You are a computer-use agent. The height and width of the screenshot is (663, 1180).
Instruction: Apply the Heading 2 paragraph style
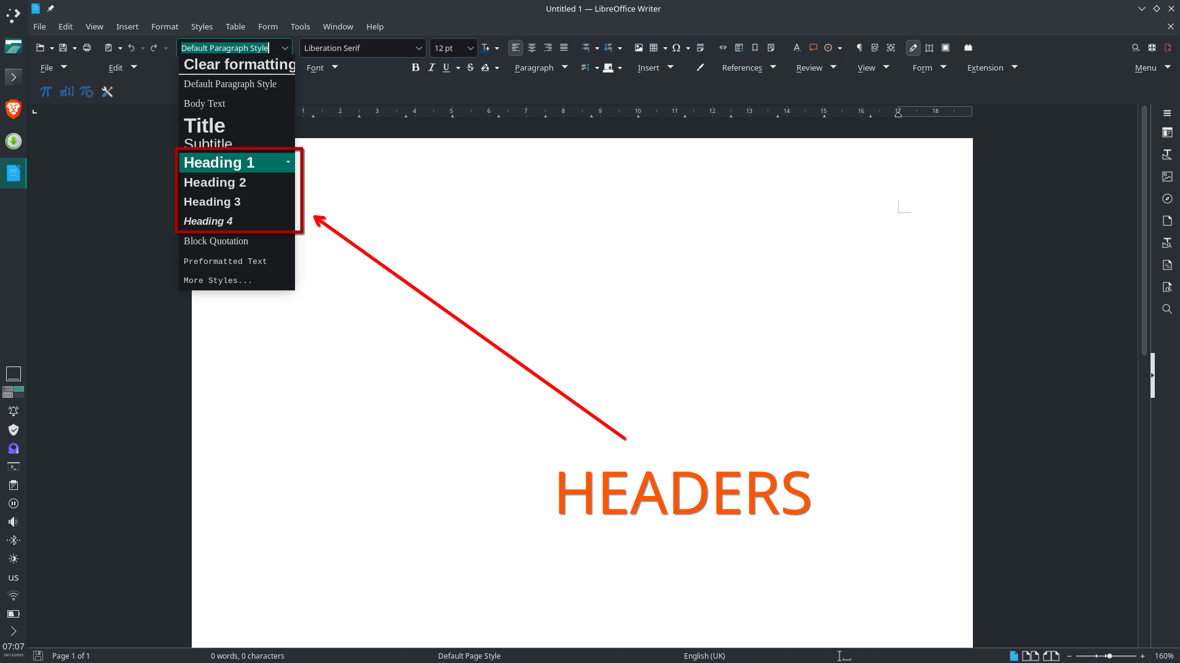214,182
